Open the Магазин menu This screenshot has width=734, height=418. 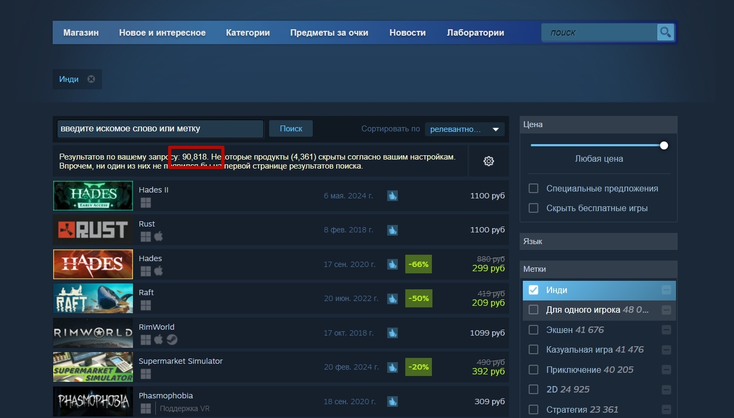pyautogui.click(x=81, y=32)
